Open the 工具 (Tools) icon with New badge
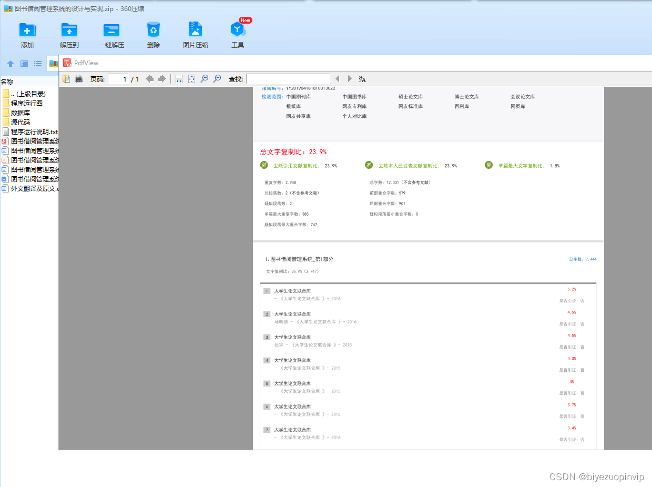 [x=238, y=29]
